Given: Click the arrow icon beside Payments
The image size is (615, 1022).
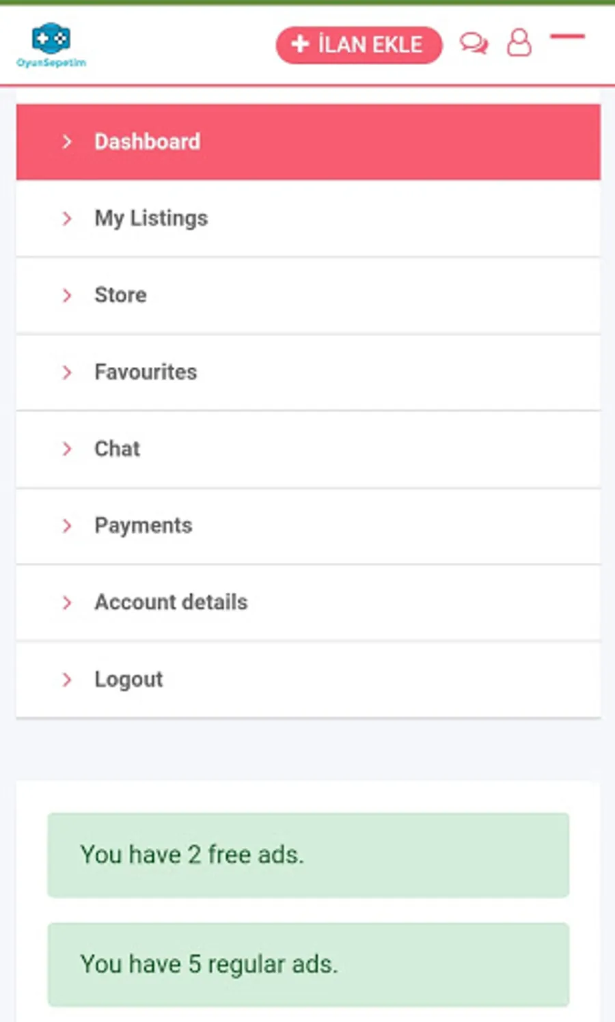Looking at the screenshot, I should (x=67, y=526).
